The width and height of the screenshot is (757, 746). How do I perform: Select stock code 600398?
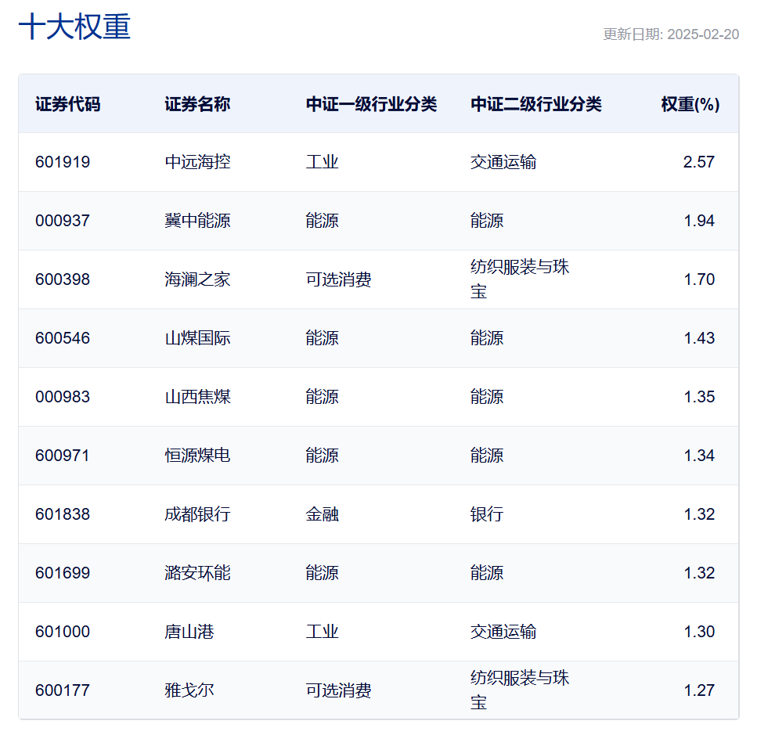click(x=63, y=279)
